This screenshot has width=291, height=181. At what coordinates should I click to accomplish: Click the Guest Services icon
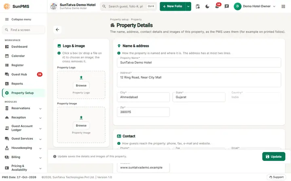7,138
